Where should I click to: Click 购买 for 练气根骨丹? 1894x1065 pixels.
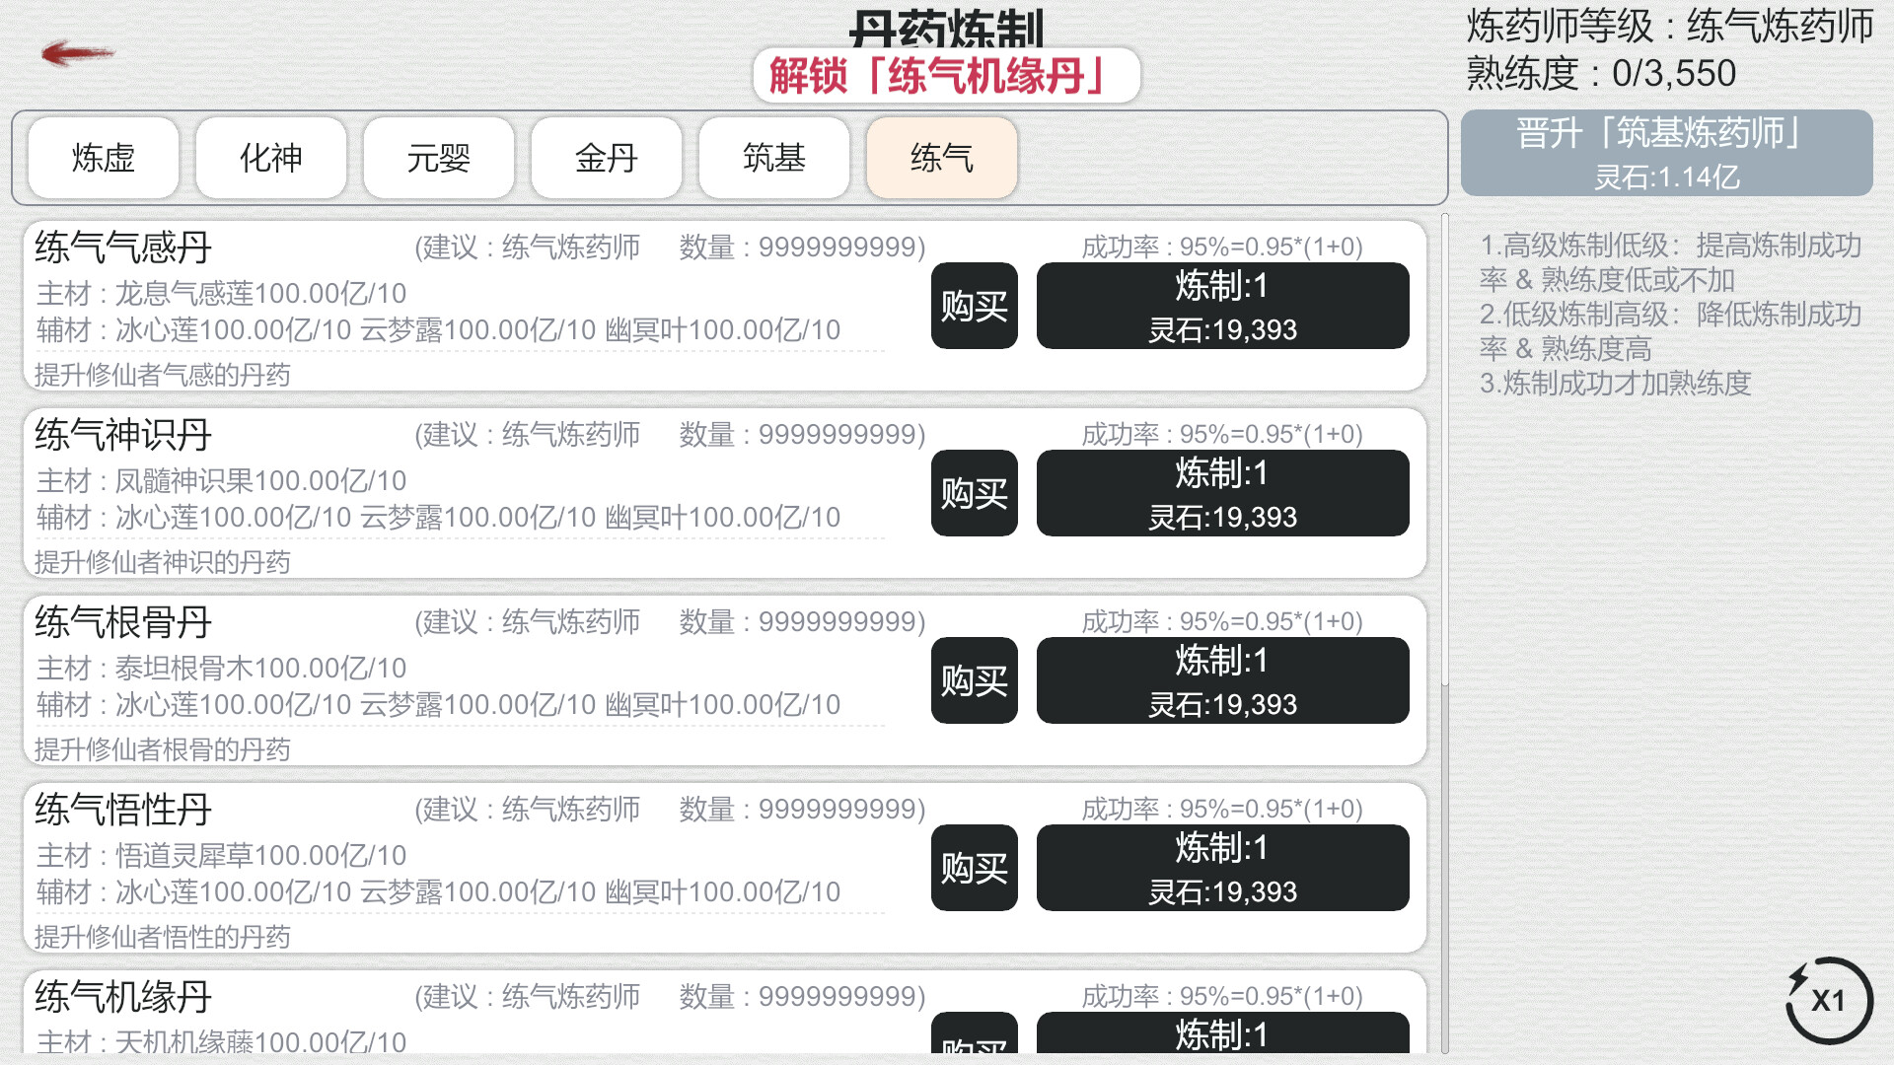tap(974, 680)
